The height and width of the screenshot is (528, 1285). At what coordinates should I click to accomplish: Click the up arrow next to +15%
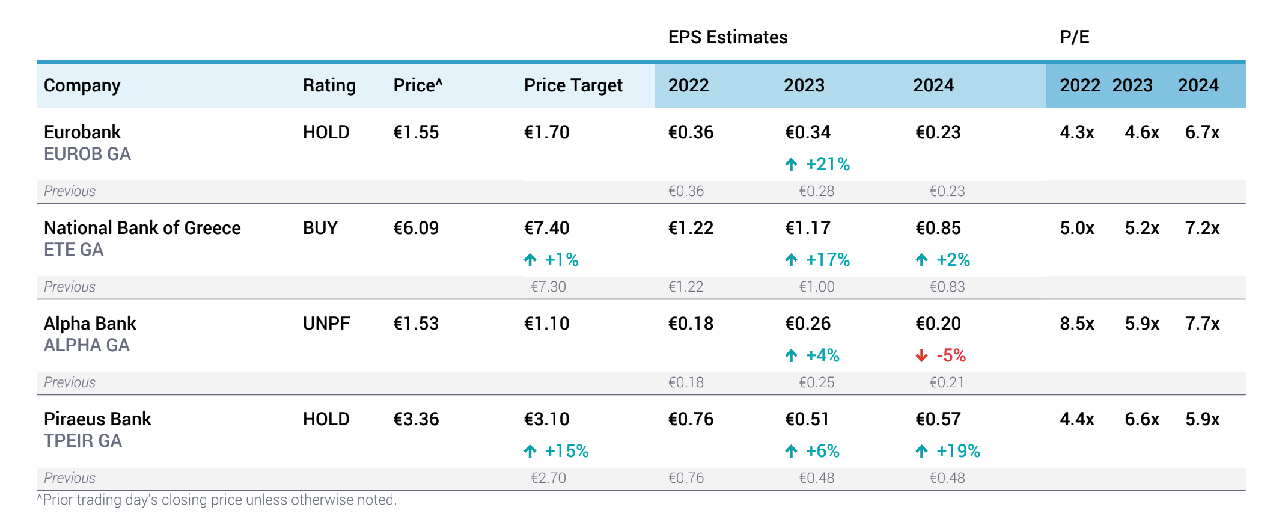click(x=530, y=451)
